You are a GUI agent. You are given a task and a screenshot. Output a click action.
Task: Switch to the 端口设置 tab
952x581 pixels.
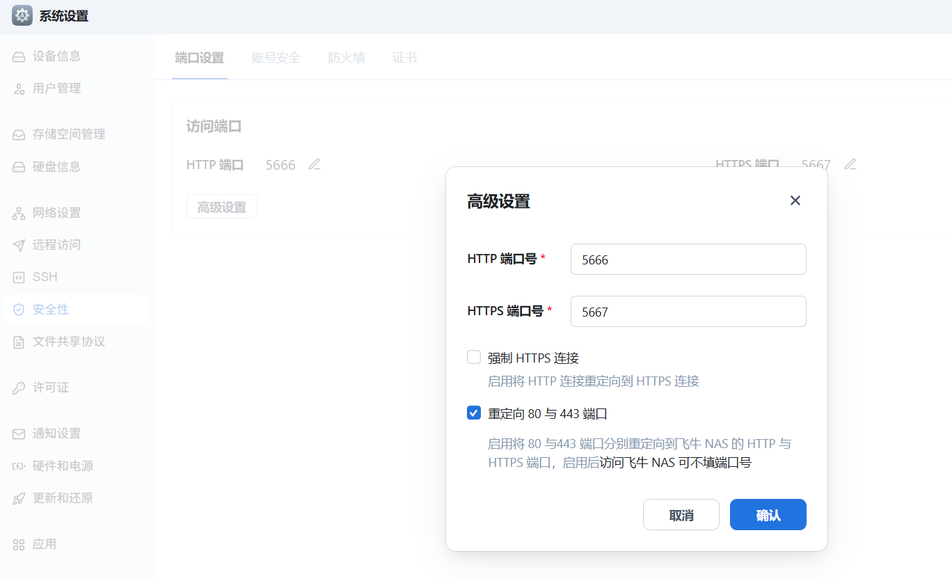tap(200, 58)
